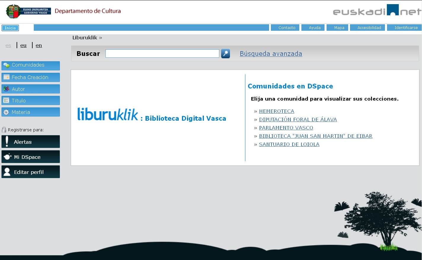422x260 pixels.
Task: Click the calendar icon next to Fecha Creación
Action: click(6, 77)
